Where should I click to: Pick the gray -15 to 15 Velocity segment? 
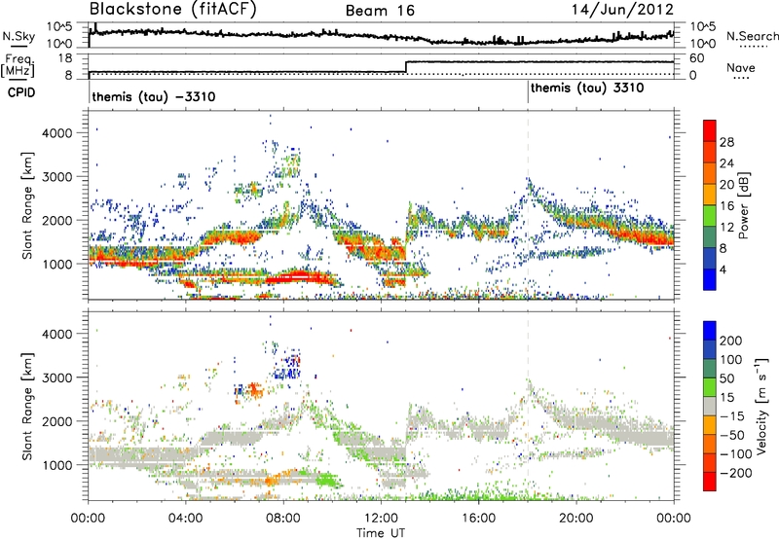[710, 406]
